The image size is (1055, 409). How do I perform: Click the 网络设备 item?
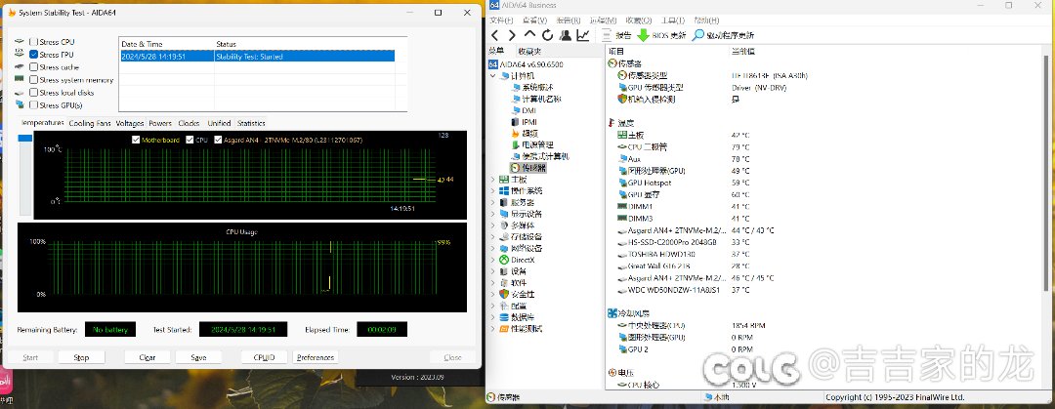tap(521, 248)
